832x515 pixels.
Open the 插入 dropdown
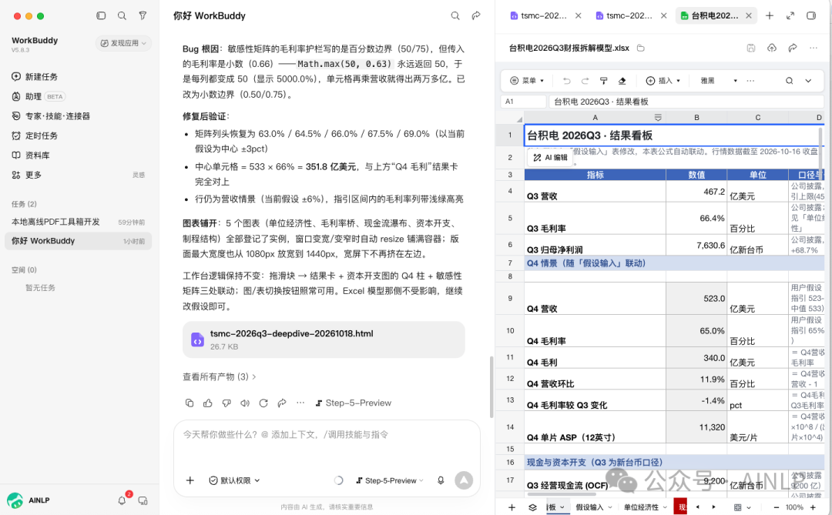coord(663,81)
